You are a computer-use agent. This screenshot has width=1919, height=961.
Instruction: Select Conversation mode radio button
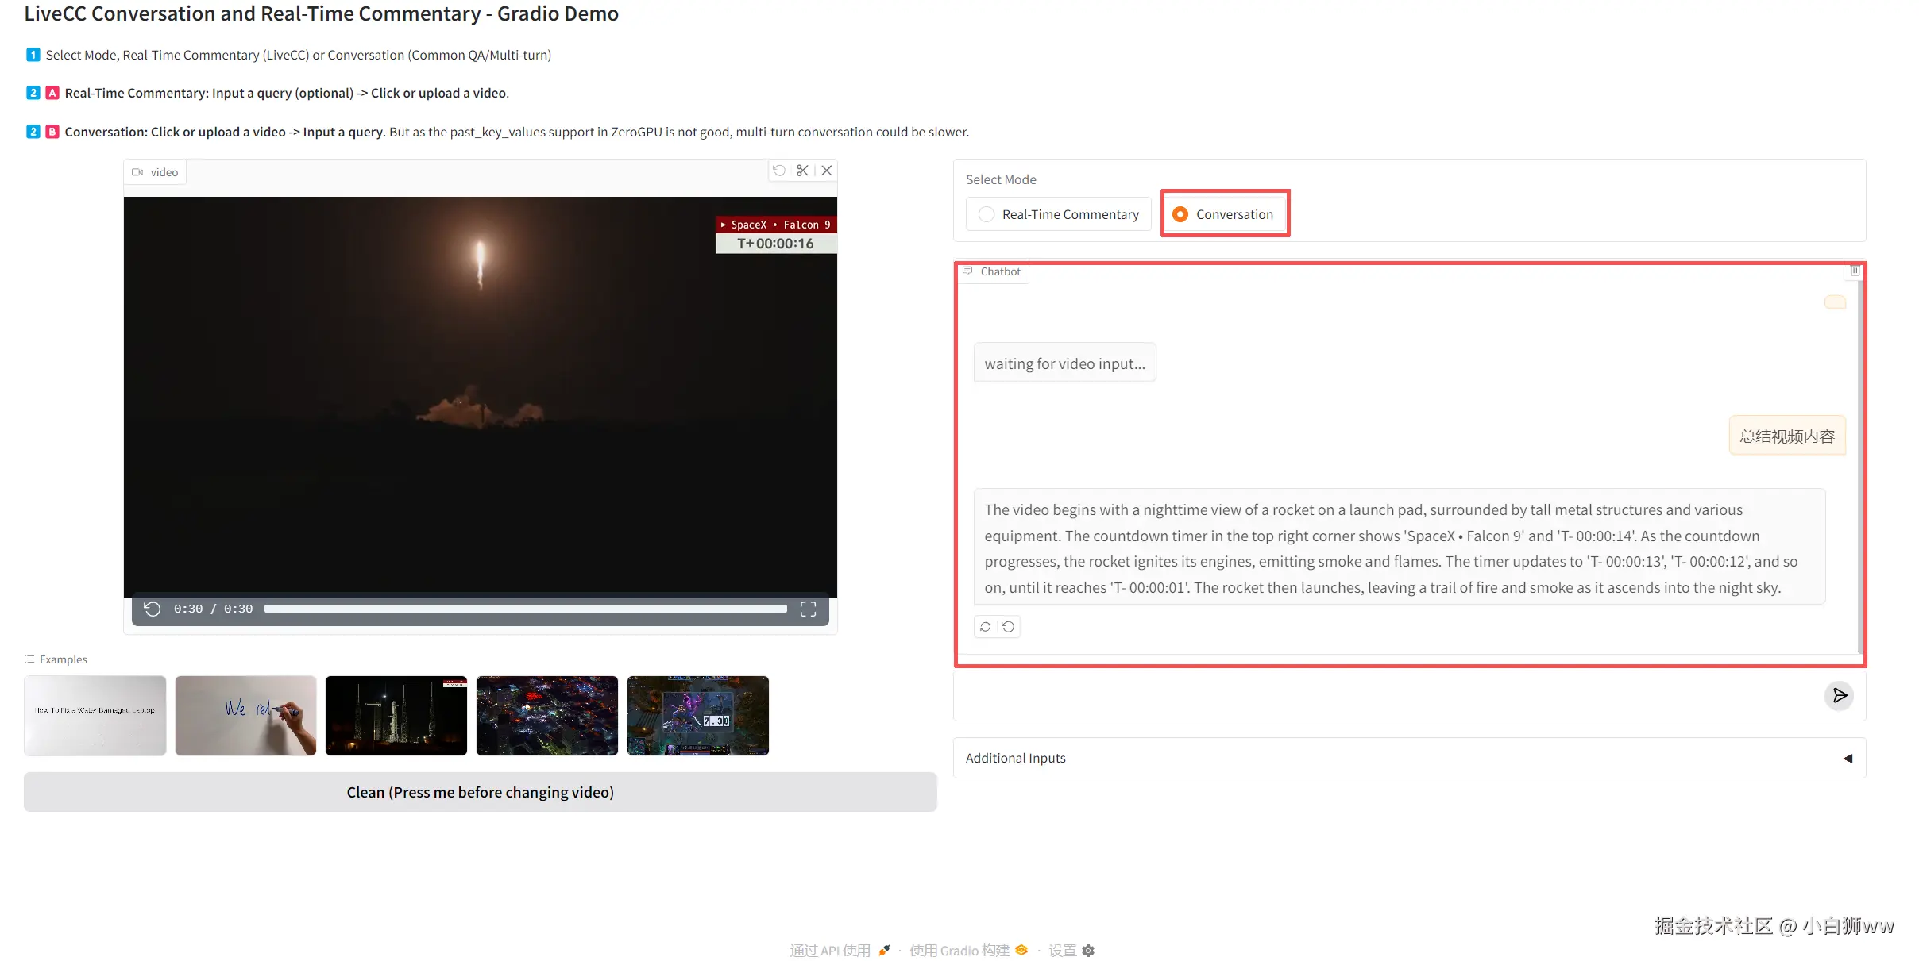(x=1181, y=214)
